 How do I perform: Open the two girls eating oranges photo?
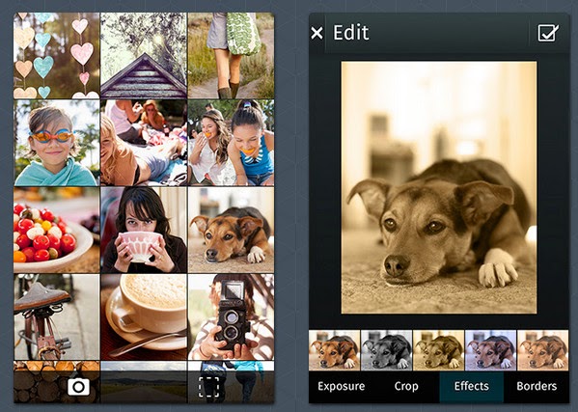(232, 143)
